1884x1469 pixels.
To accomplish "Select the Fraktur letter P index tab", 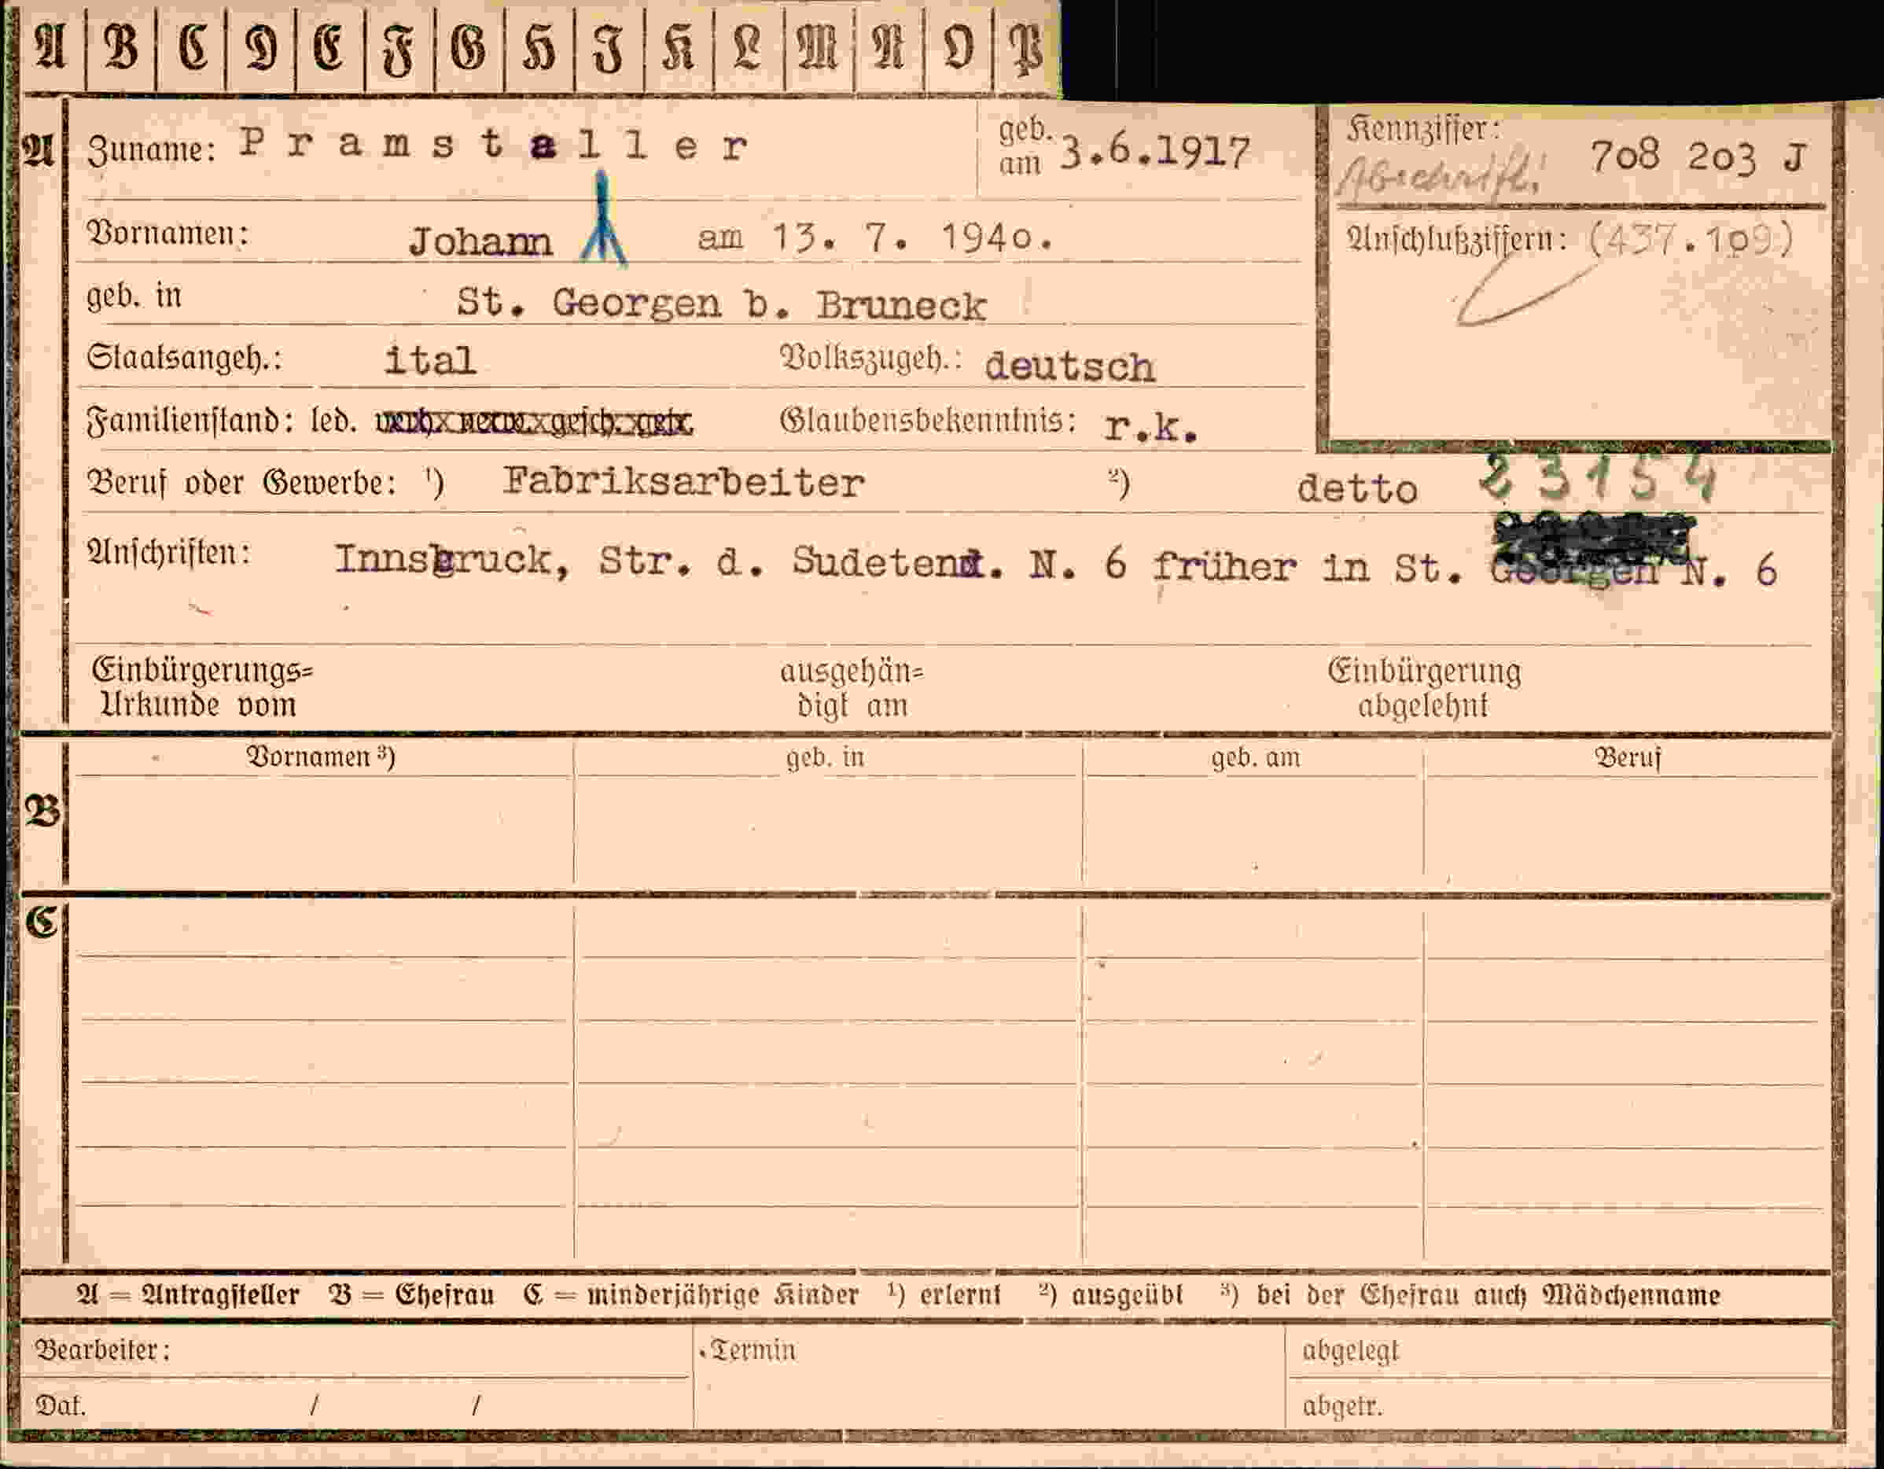I will 1028,47.
